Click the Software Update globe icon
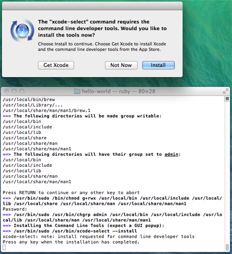Screen dimensions: 232x254 (x=22, y=30)
